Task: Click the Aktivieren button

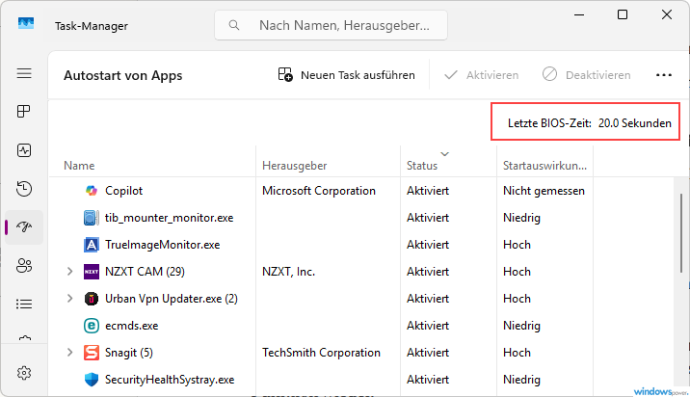Action: click(x=482, y=75)
